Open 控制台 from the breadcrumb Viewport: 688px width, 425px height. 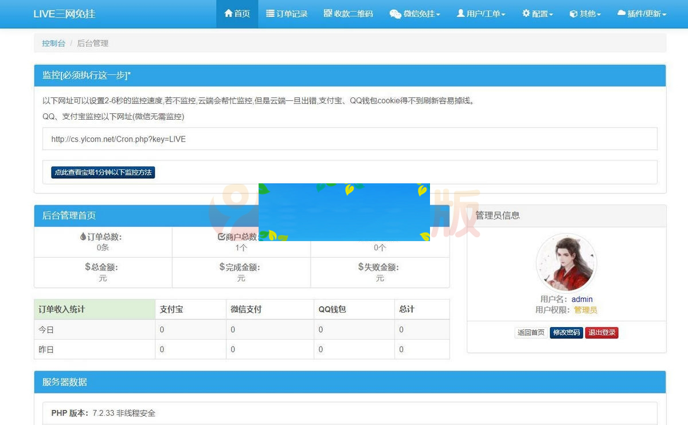53,43
